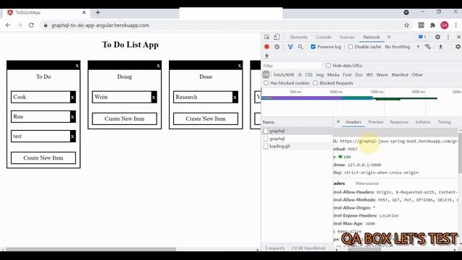This screenshot has width=462, height=260.
Task: Tick checkbox of second graphql request
Action: pos(266,139)
